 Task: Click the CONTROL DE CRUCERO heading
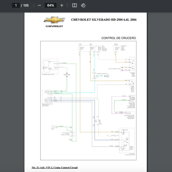118,38
